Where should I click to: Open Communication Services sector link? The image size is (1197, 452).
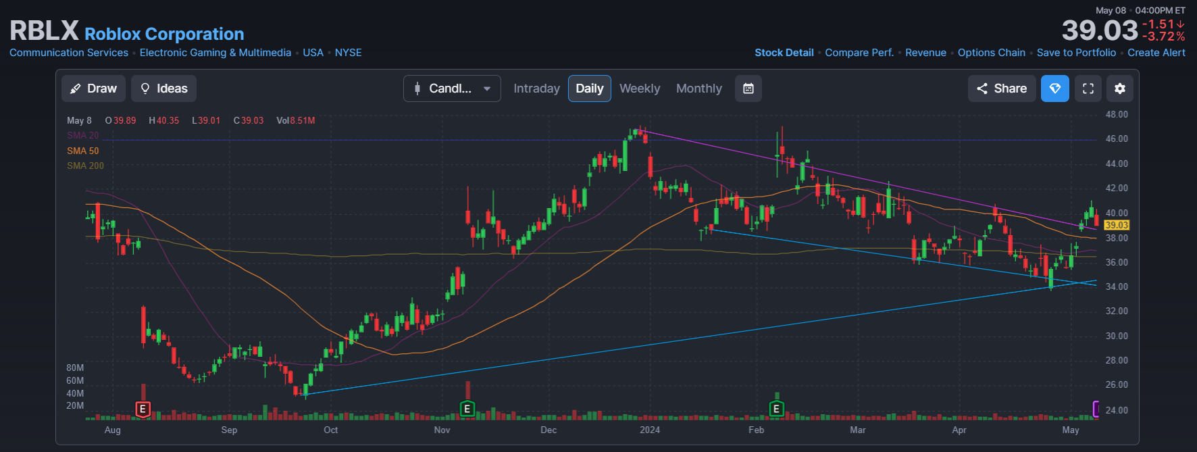tap(69, 53)
